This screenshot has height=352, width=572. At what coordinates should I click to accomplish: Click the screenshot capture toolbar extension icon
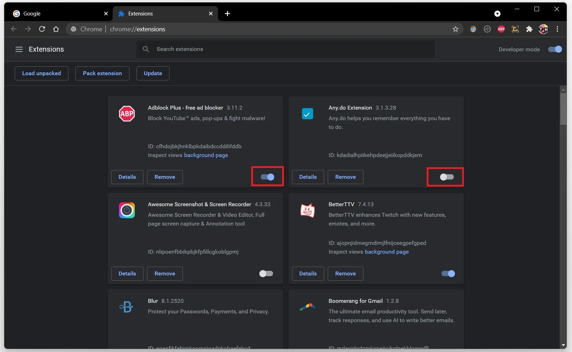coord(515,29)
